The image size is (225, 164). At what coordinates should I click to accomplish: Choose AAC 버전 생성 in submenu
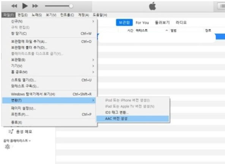click(x=133, y=119)
